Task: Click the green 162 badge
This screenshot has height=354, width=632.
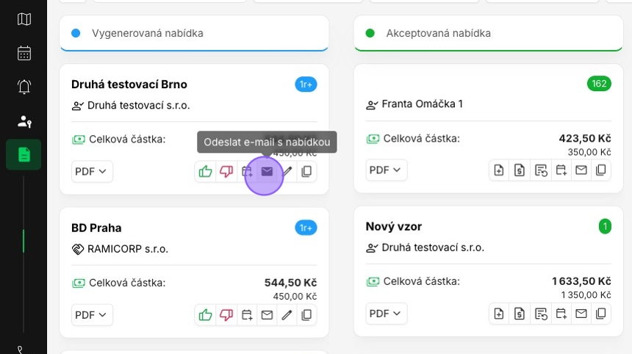Action: (599, 84)
